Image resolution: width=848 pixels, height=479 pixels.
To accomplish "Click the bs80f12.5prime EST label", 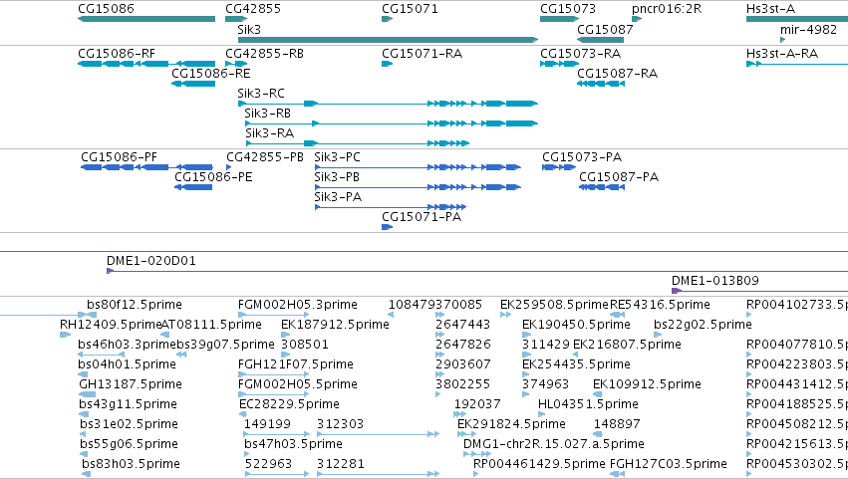I will (135, 305).
